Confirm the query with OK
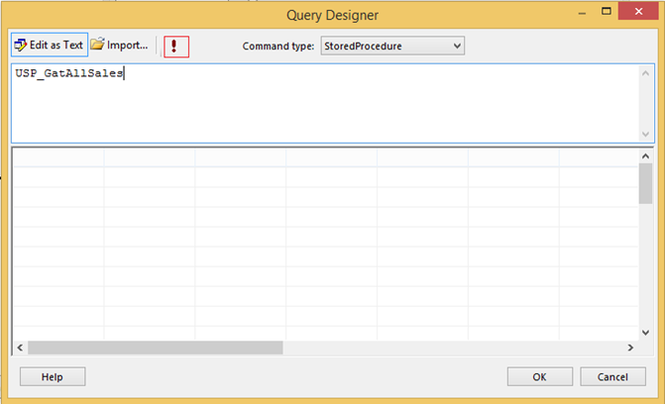This screenshot has height=404, width=665. (x=540, y=376)
